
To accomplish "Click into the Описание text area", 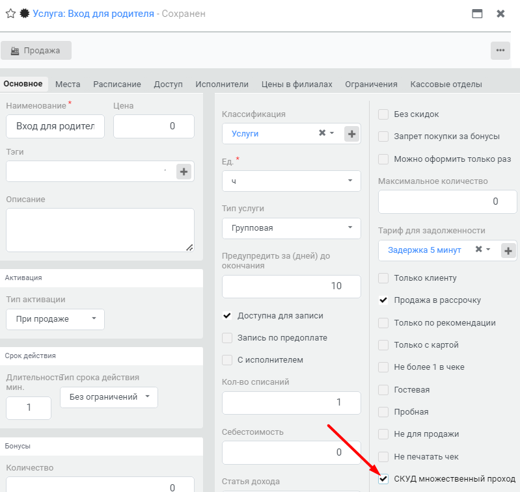I will click(100, 230).
